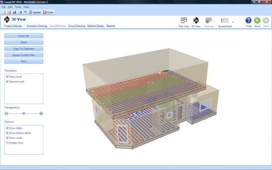Viewport: 272px width, 170px height.
Task: Open Help with the question mark icon
Action: click(248, 20)
